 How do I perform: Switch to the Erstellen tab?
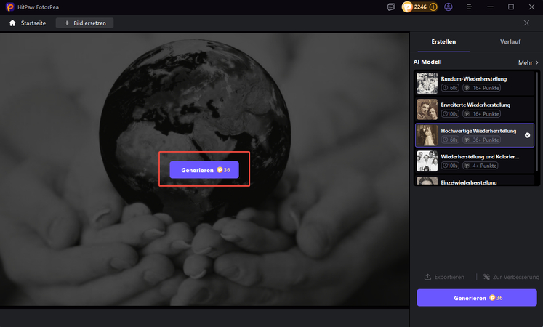point(443,41)
